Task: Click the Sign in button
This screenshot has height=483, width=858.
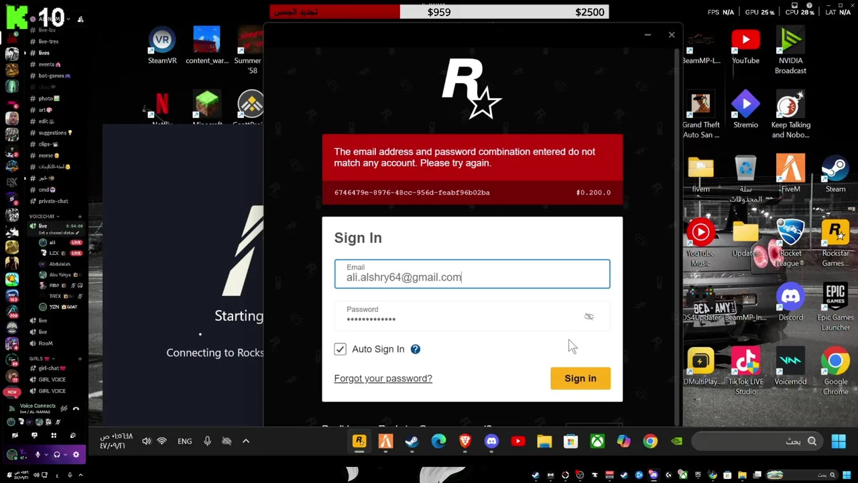Action: pyautogui.click(x=580, y=378)
